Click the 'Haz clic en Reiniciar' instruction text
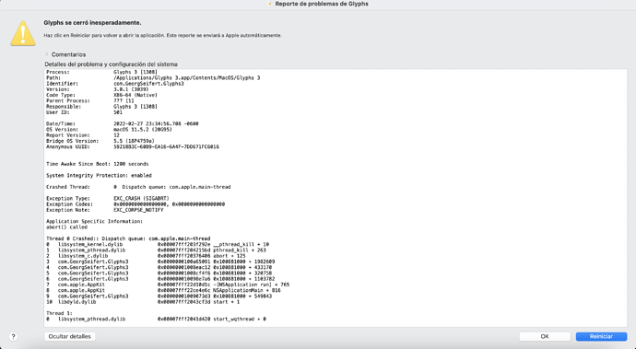 pos(162,35)
